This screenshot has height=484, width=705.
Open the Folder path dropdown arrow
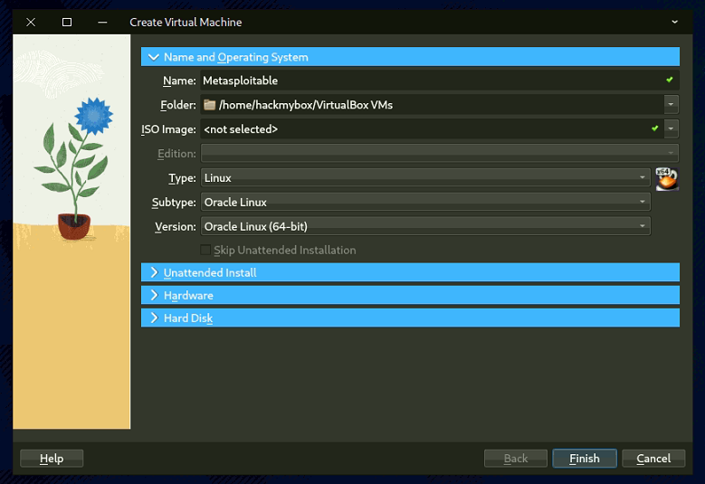[671, 105]
